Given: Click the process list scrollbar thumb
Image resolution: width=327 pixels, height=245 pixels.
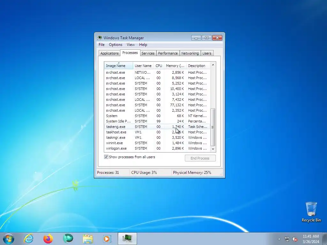Looking at the screenshot, I should pos(213,127).
